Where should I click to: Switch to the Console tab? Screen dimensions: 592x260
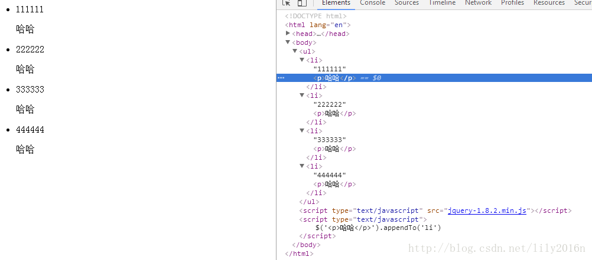pos(373,3)
